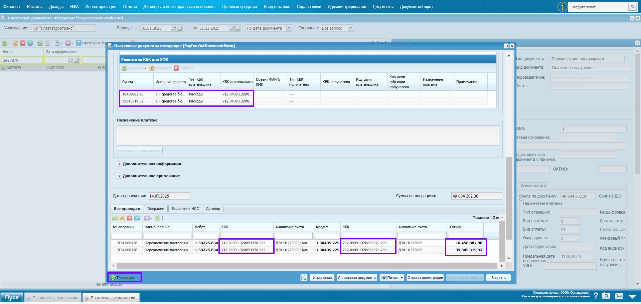641x304 pixels.
Task: Click the search magnifier icon in top bar
Action: click(x=632, y=7)
